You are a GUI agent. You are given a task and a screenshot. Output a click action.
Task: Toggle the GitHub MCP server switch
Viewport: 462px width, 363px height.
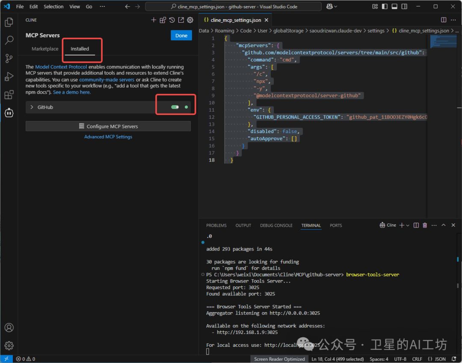click(x=175, y=107)
